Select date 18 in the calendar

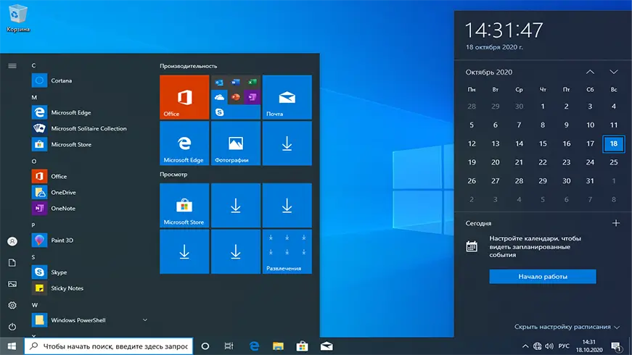coord(613,143)
